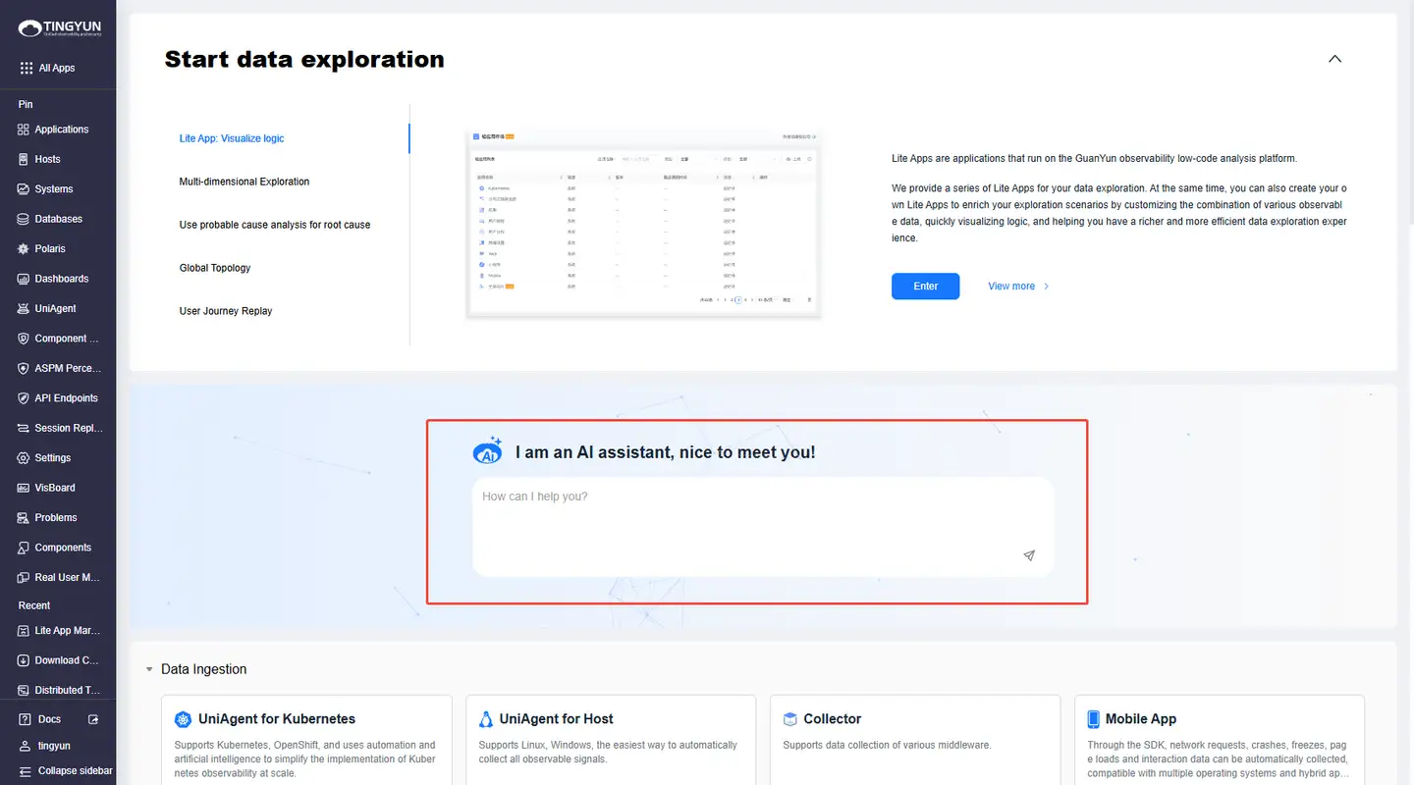Collapse the Start data exploration panel
This screenshot has width=1414, height=785.
click(x=1334, y=59)
